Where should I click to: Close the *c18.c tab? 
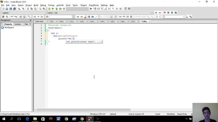pyautogui.click(x=150, y=21)
